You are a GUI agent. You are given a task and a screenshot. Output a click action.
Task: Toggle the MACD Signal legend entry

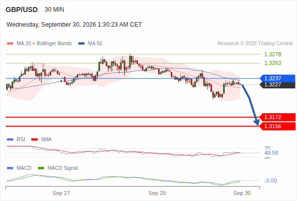click(x=58, y=168)
